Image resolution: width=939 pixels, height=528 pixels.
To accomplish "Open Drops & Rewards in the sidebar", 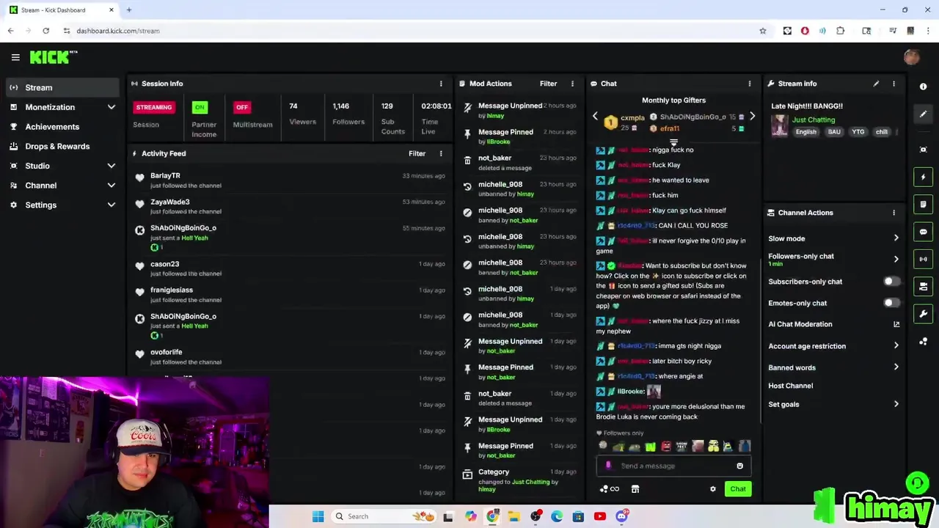I will tap(62, 147).
